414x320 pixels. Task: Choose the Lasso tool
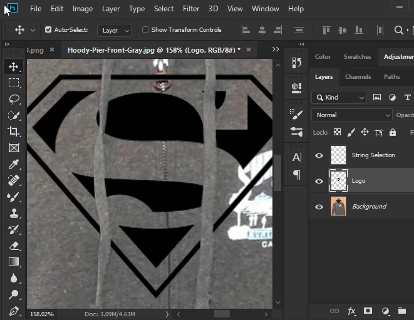click(13, 99)
